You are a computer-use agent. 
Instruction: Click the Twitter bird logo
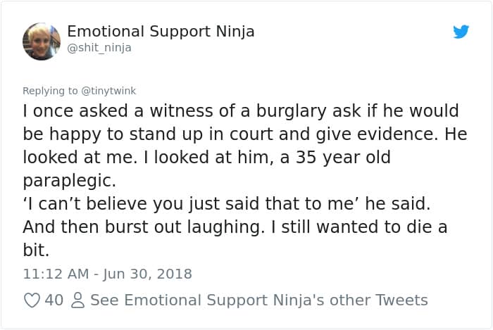(x=461, y=32)
